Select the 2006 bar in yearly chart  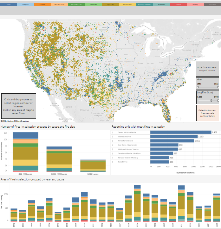(137, 203)
